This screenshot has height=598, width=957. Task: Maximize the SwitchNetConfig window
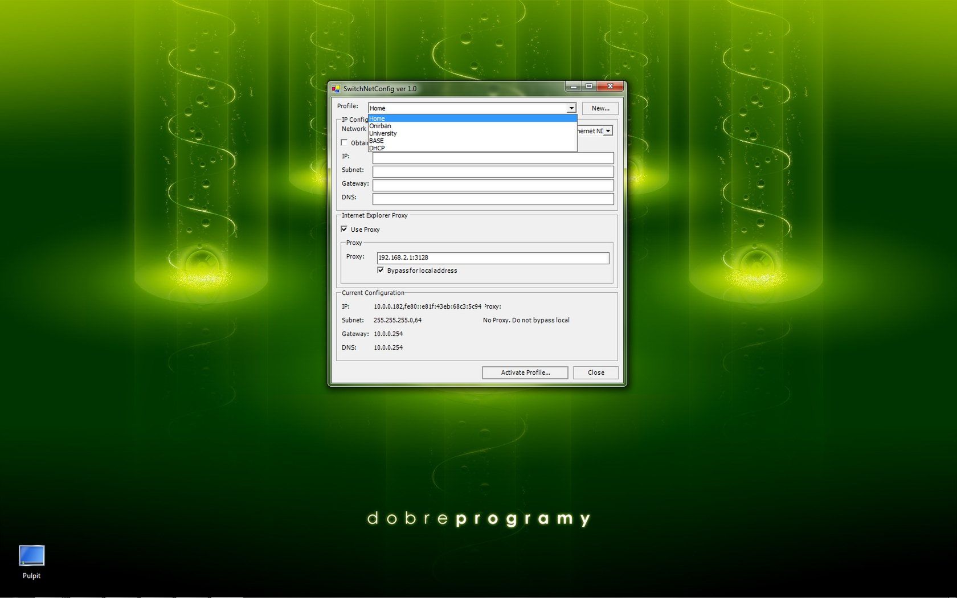589,87
